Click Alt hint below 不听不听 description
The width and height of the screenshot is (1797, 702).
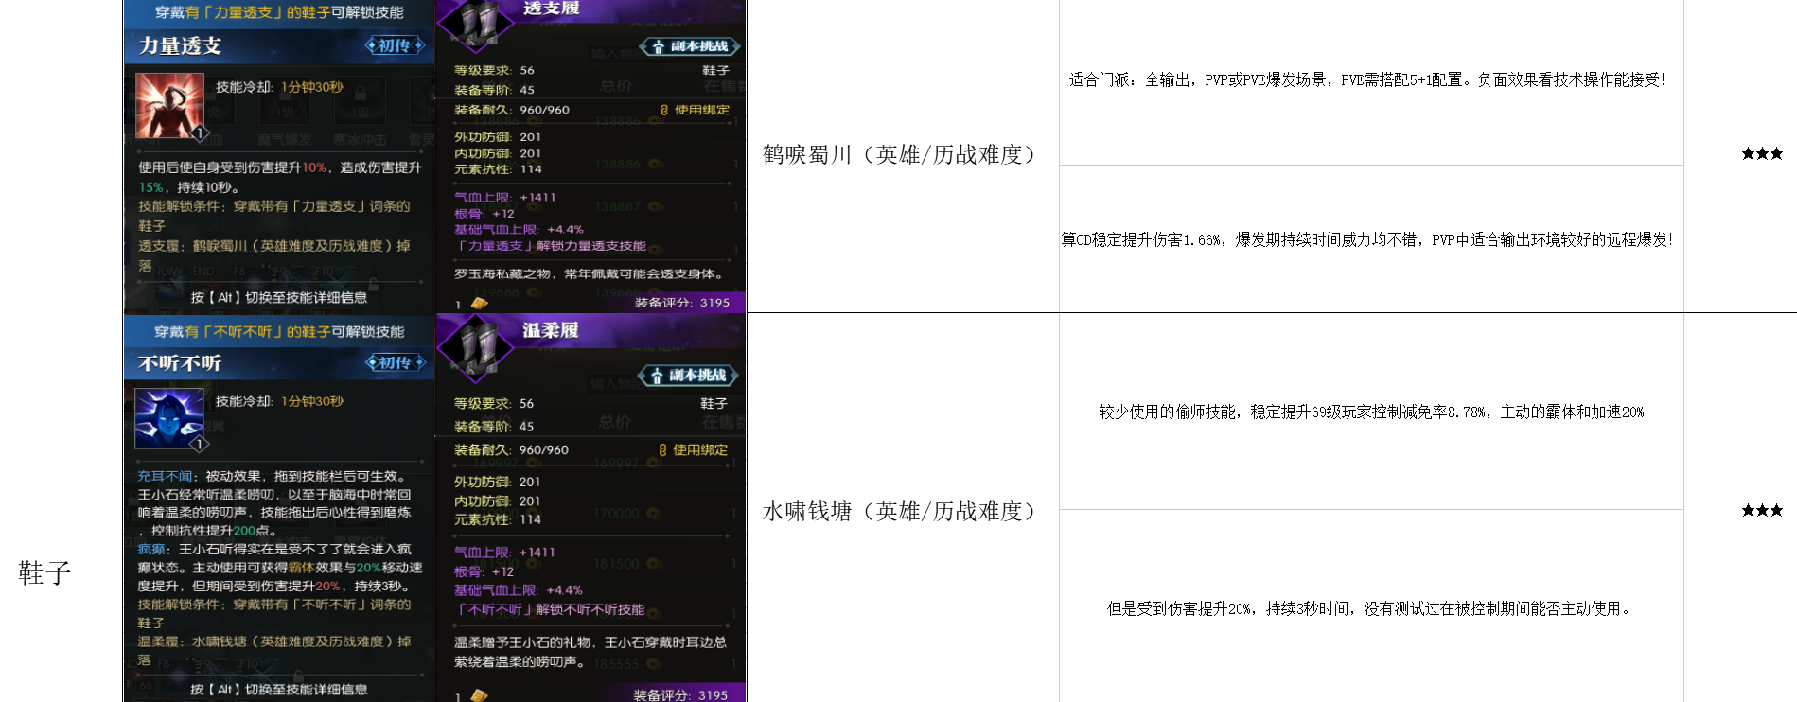(x=279, y=690)
